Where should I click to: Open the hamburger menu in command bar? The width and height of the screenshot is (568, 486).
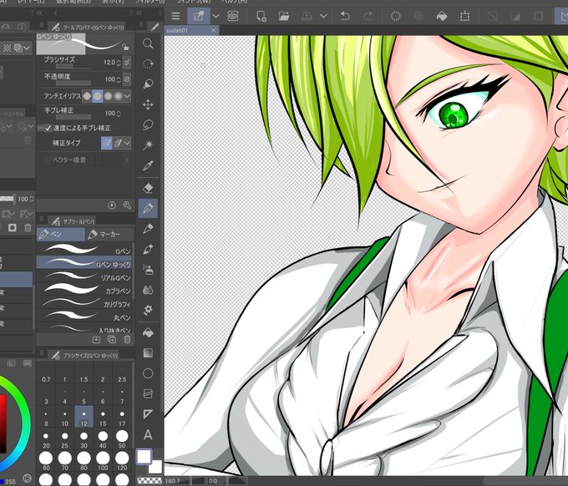(175, 16)
